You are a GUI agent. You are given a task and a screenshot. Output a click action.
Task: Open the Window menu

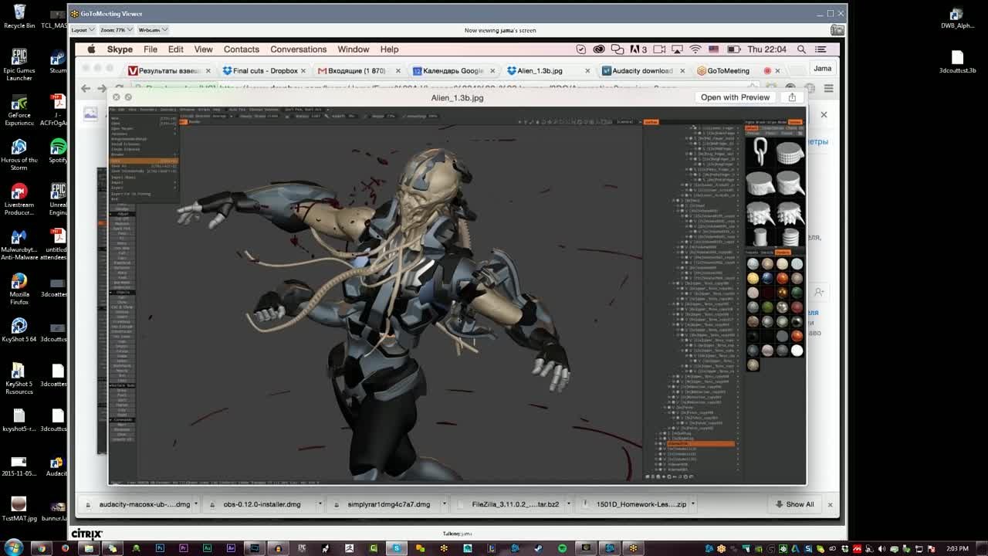click(354, 49)
